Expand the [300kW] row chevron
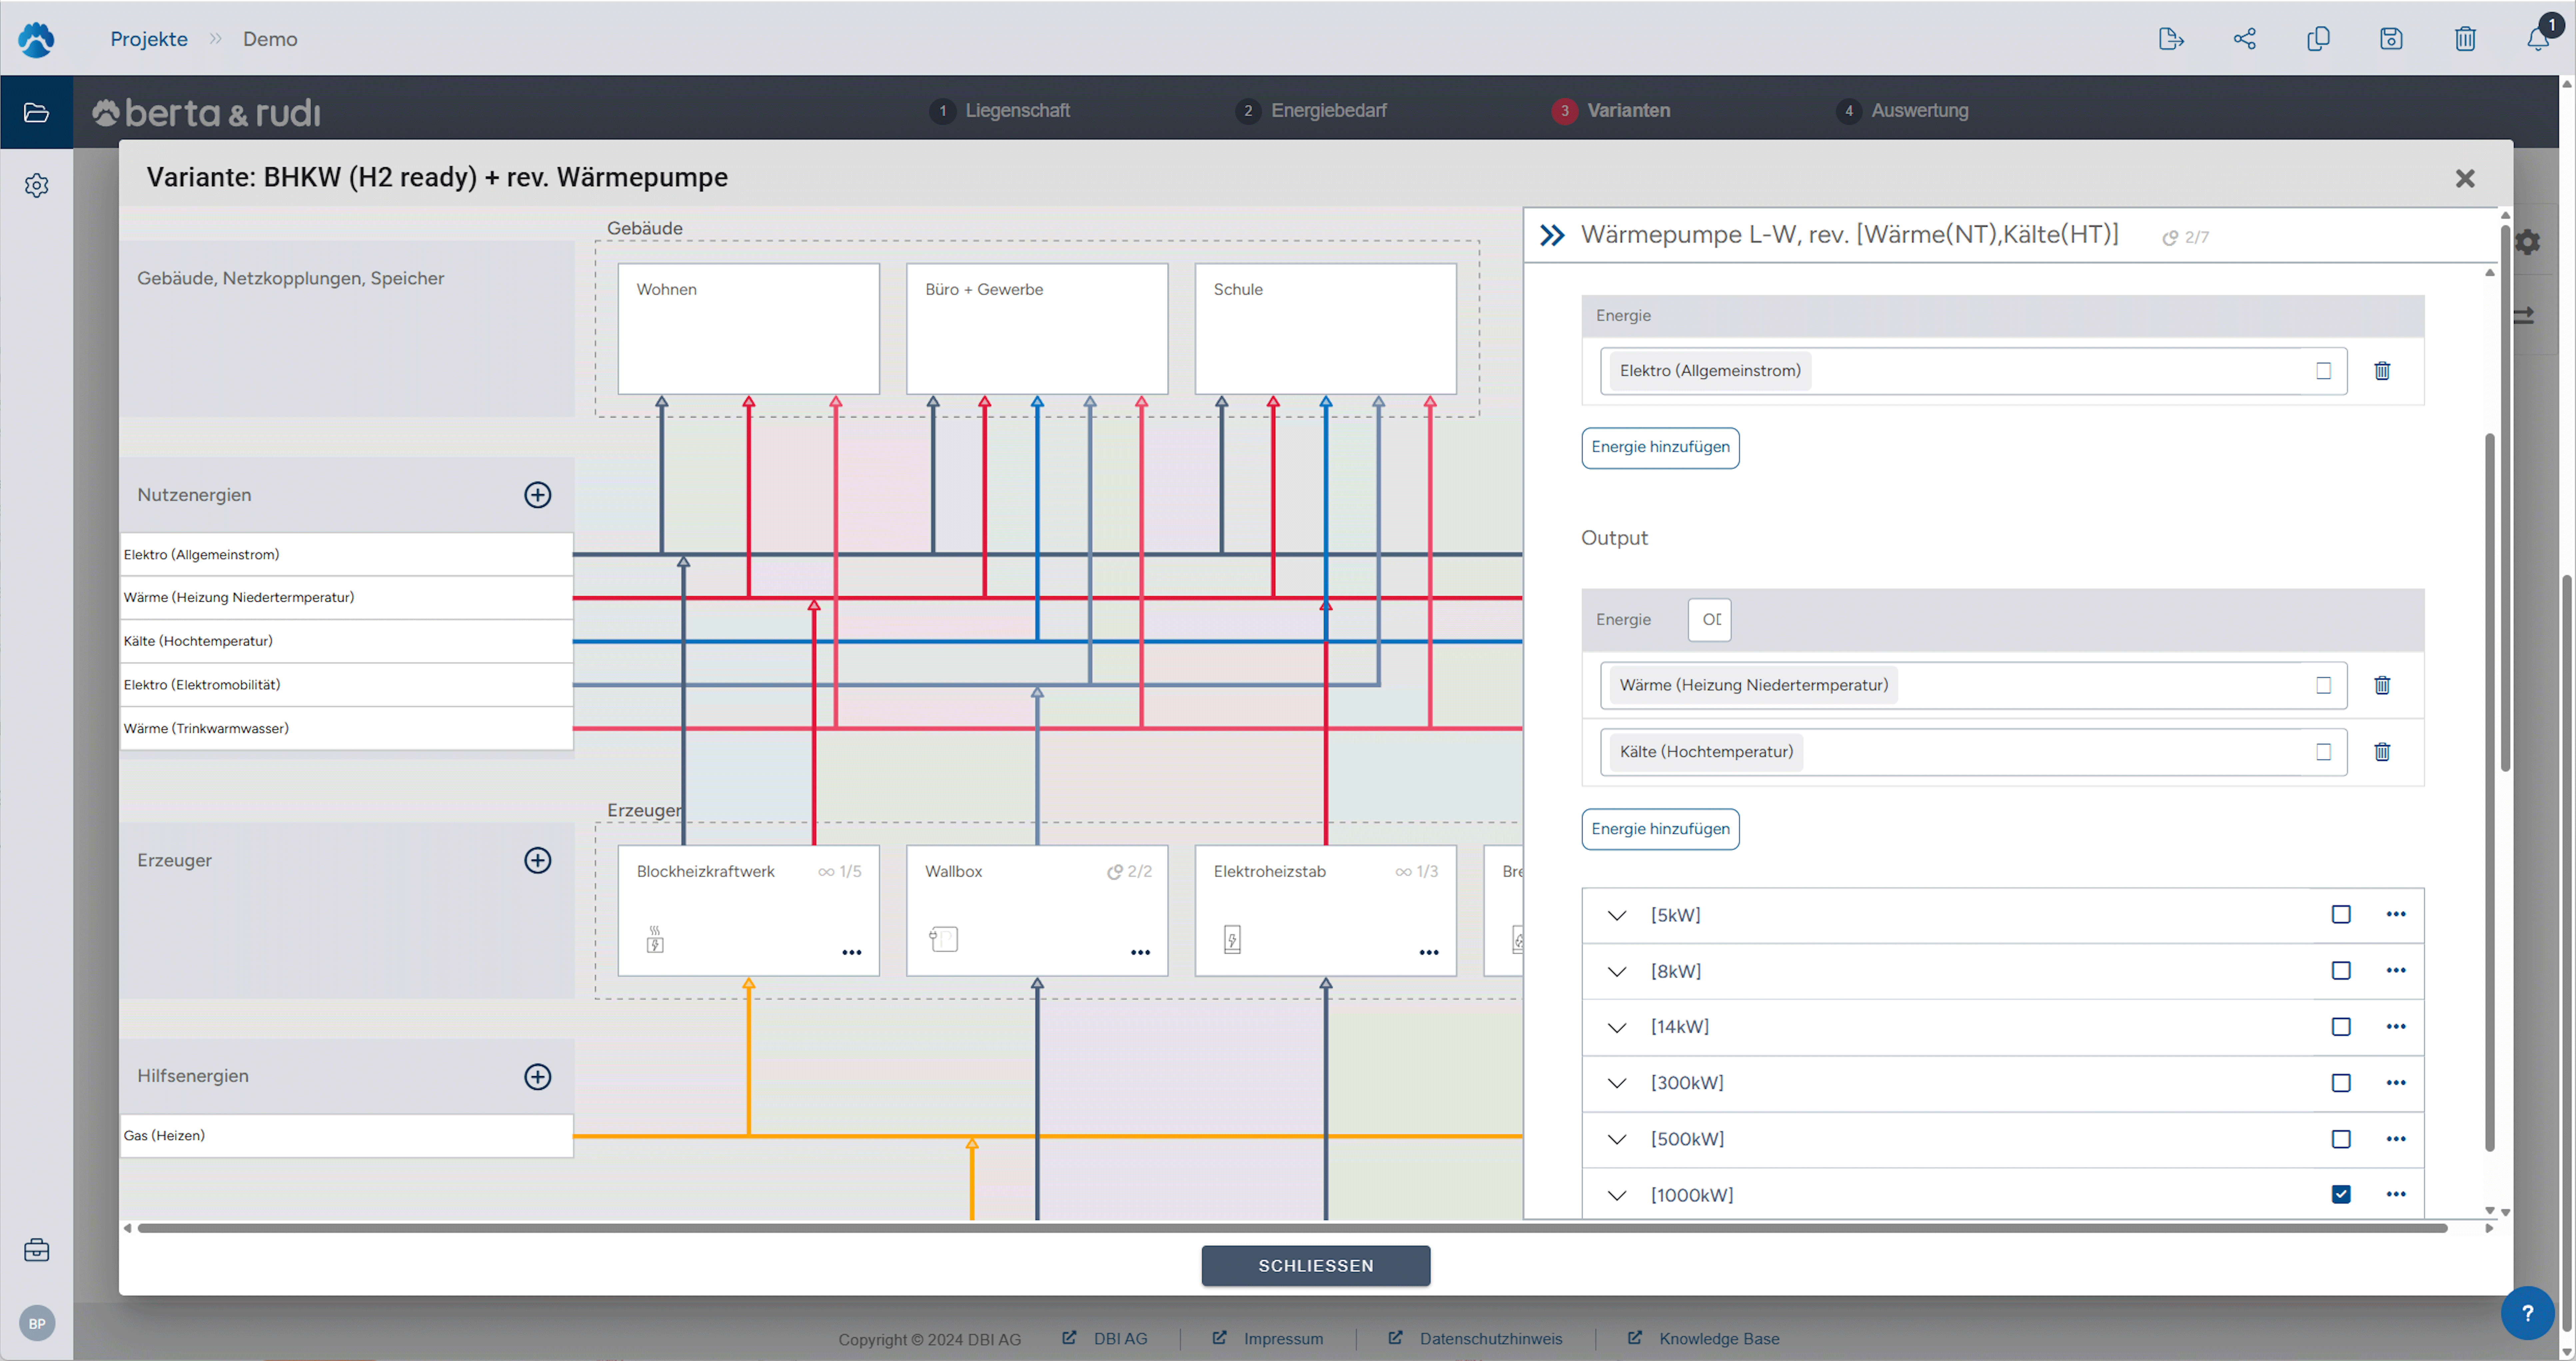 click(1617, 1083)
